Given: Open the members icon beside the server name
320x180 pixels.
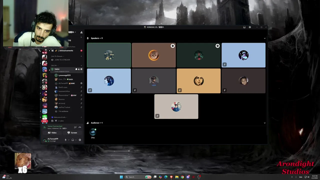Looking at the screenshot, I should (x=81, y=32).
